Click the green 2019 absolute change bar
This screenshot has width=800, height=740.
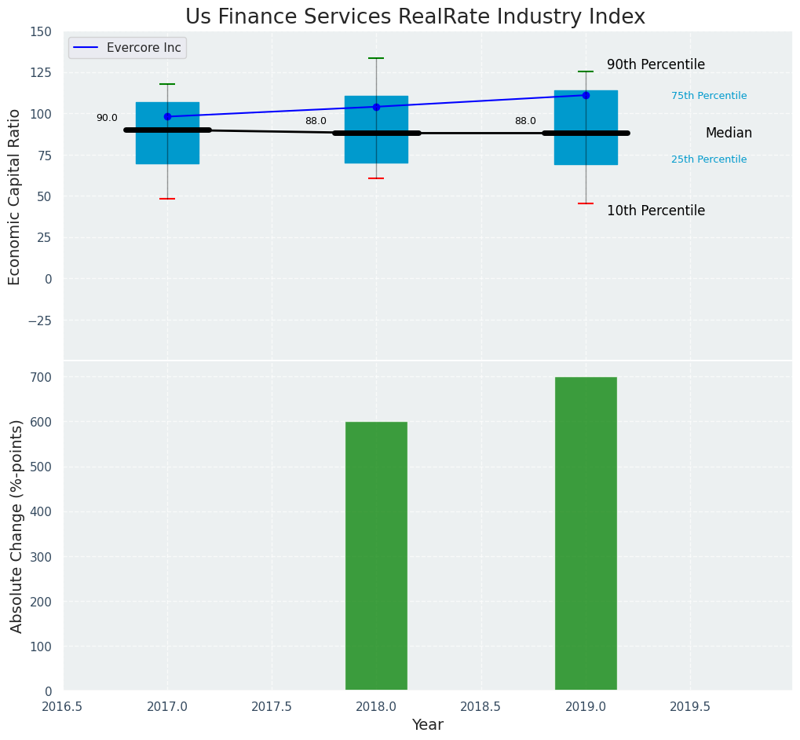point(586,534)
